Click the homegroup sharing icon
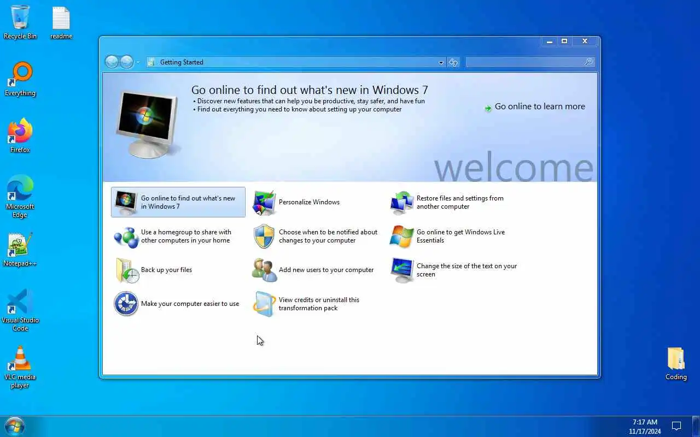Image resolution: width=700 pixels, height=437 pixels. (126, 237)
